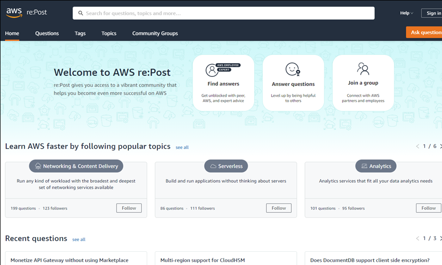This screenshot has height=265, width=442.
Task: Click the search questions input field
Action: [224, 13]
